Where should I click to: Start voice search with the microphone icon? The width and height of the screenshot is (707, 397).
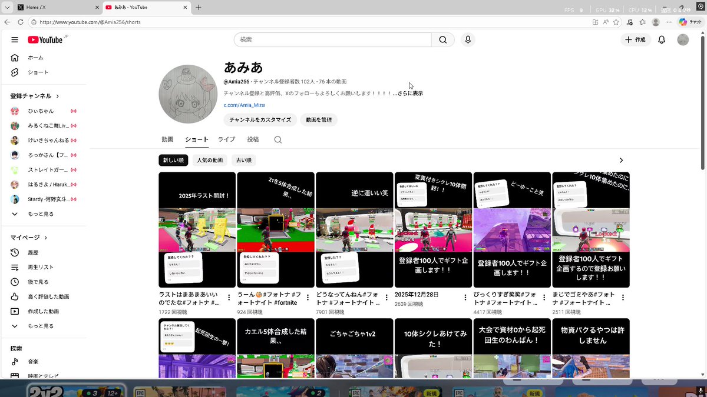[467, 39]
